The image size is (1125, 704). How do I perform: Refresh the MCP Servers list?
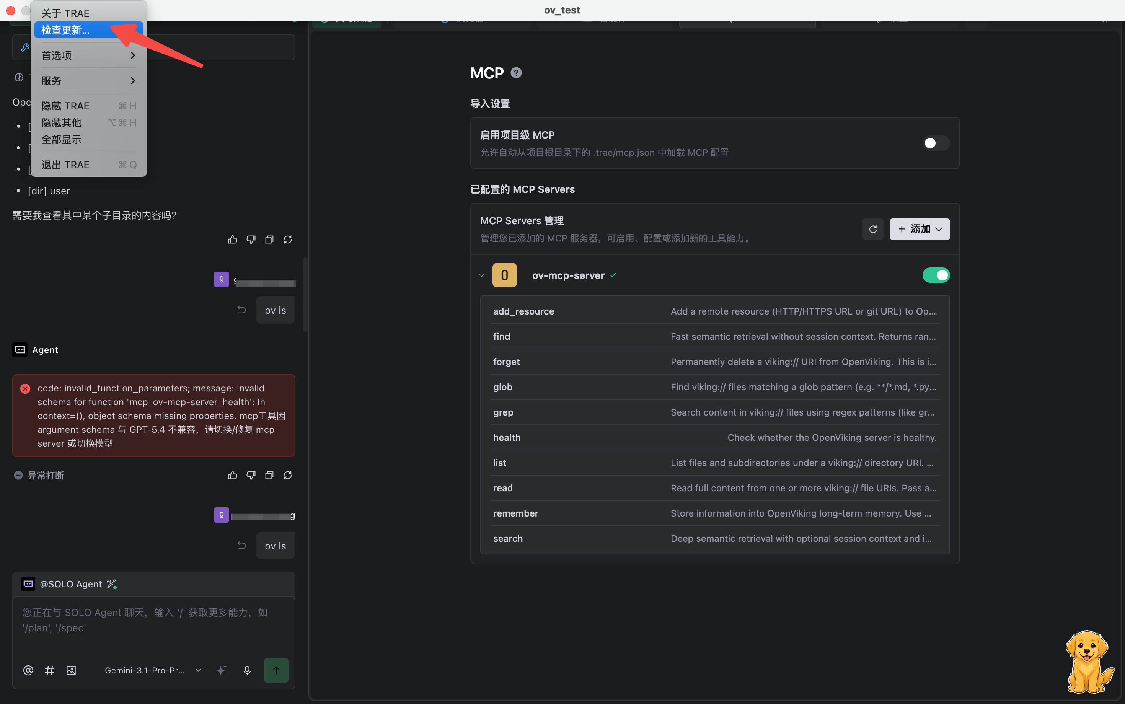tap(873, 229)
